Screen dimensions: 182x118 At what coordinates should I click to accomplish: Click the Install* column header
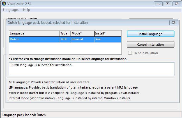click(108, 34)
